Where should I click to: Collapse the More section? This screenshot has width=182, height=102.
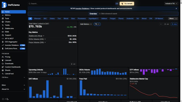tap(13, 85)
